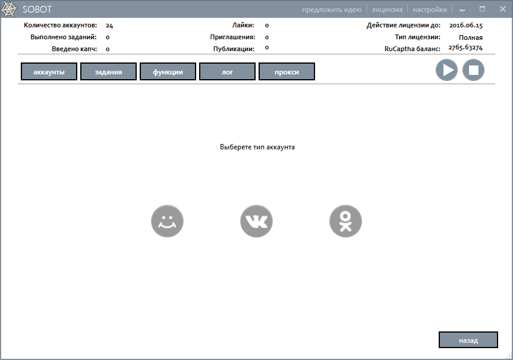This screenshot has height=360, width=513.
Task: Close the SOBOT window
Action: tap(503, 9)
